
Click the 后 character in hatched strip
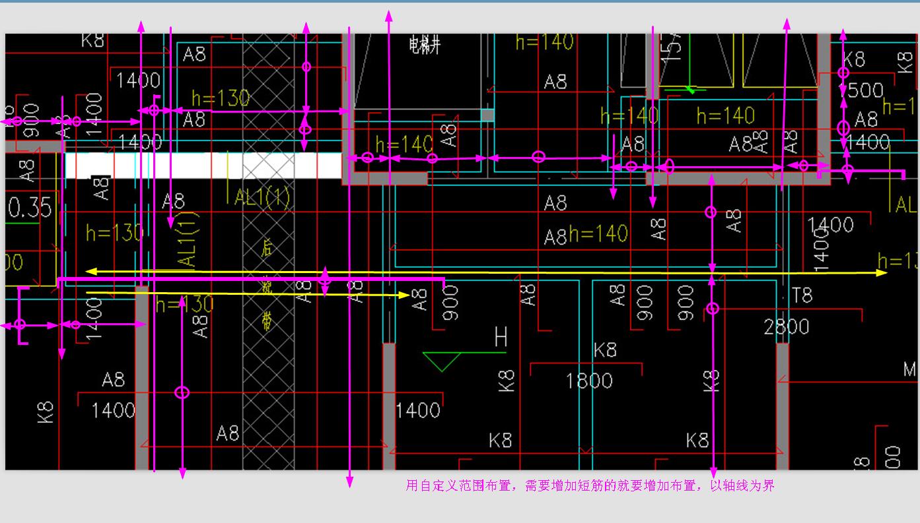267,248
